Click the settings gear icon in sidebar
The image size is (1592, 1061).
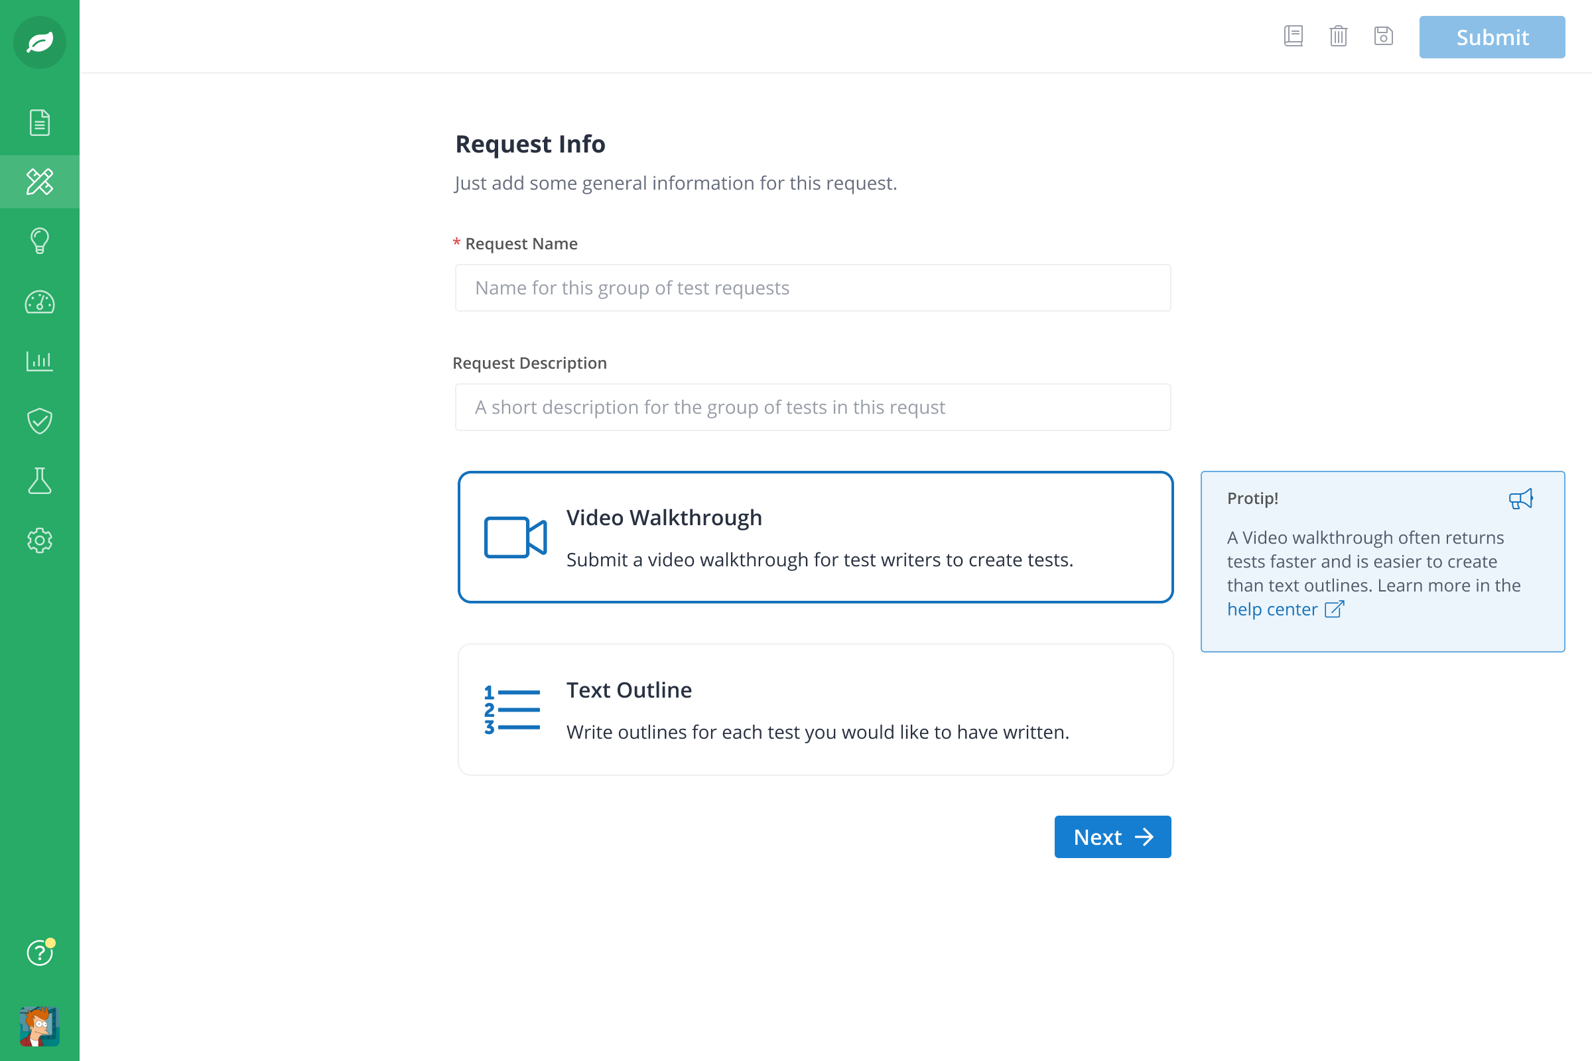pos(39,540)
